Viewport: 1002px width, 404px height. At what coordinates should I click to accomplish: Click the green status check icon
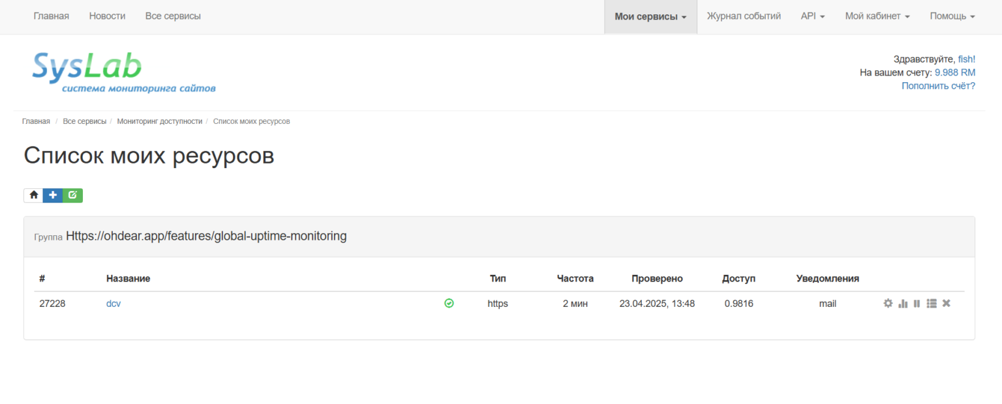point(449,303)
